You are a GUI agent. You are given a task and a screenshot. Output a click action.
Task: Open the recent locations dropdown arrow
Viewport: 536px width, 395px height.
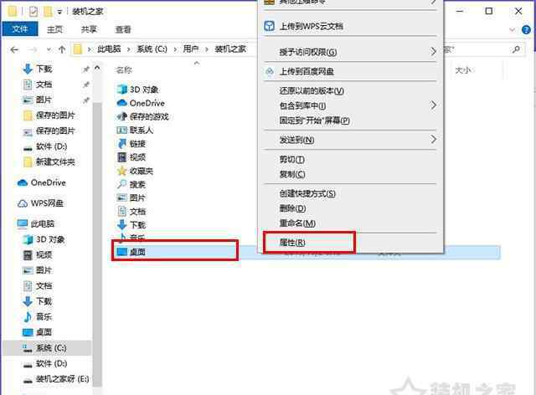point(49,50)
